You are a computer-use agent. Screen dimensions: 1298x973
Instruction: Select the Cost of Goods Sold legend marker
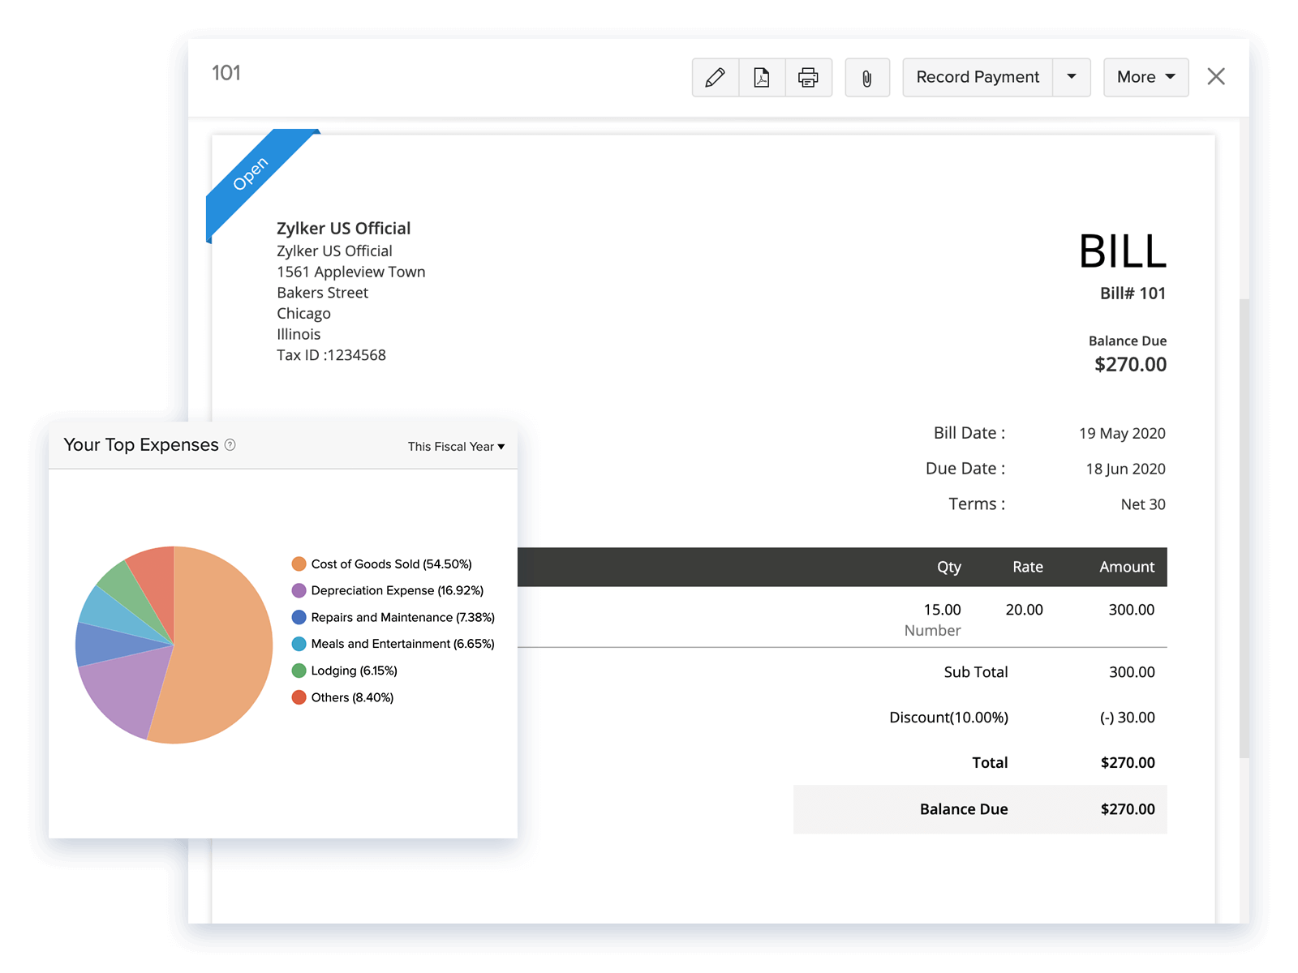click(298, 563)
